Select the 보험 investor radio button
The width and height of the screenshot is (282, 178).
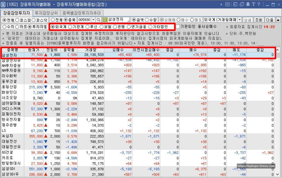101,27
